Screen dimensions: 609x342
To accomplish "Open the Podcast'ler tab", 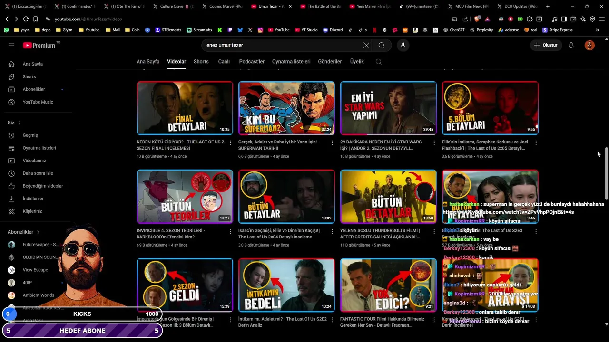I will (x=252, y=61).
